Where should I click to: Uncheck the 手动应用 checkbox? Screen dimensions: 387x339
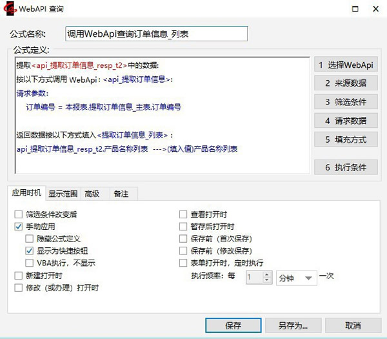(18, 227)
